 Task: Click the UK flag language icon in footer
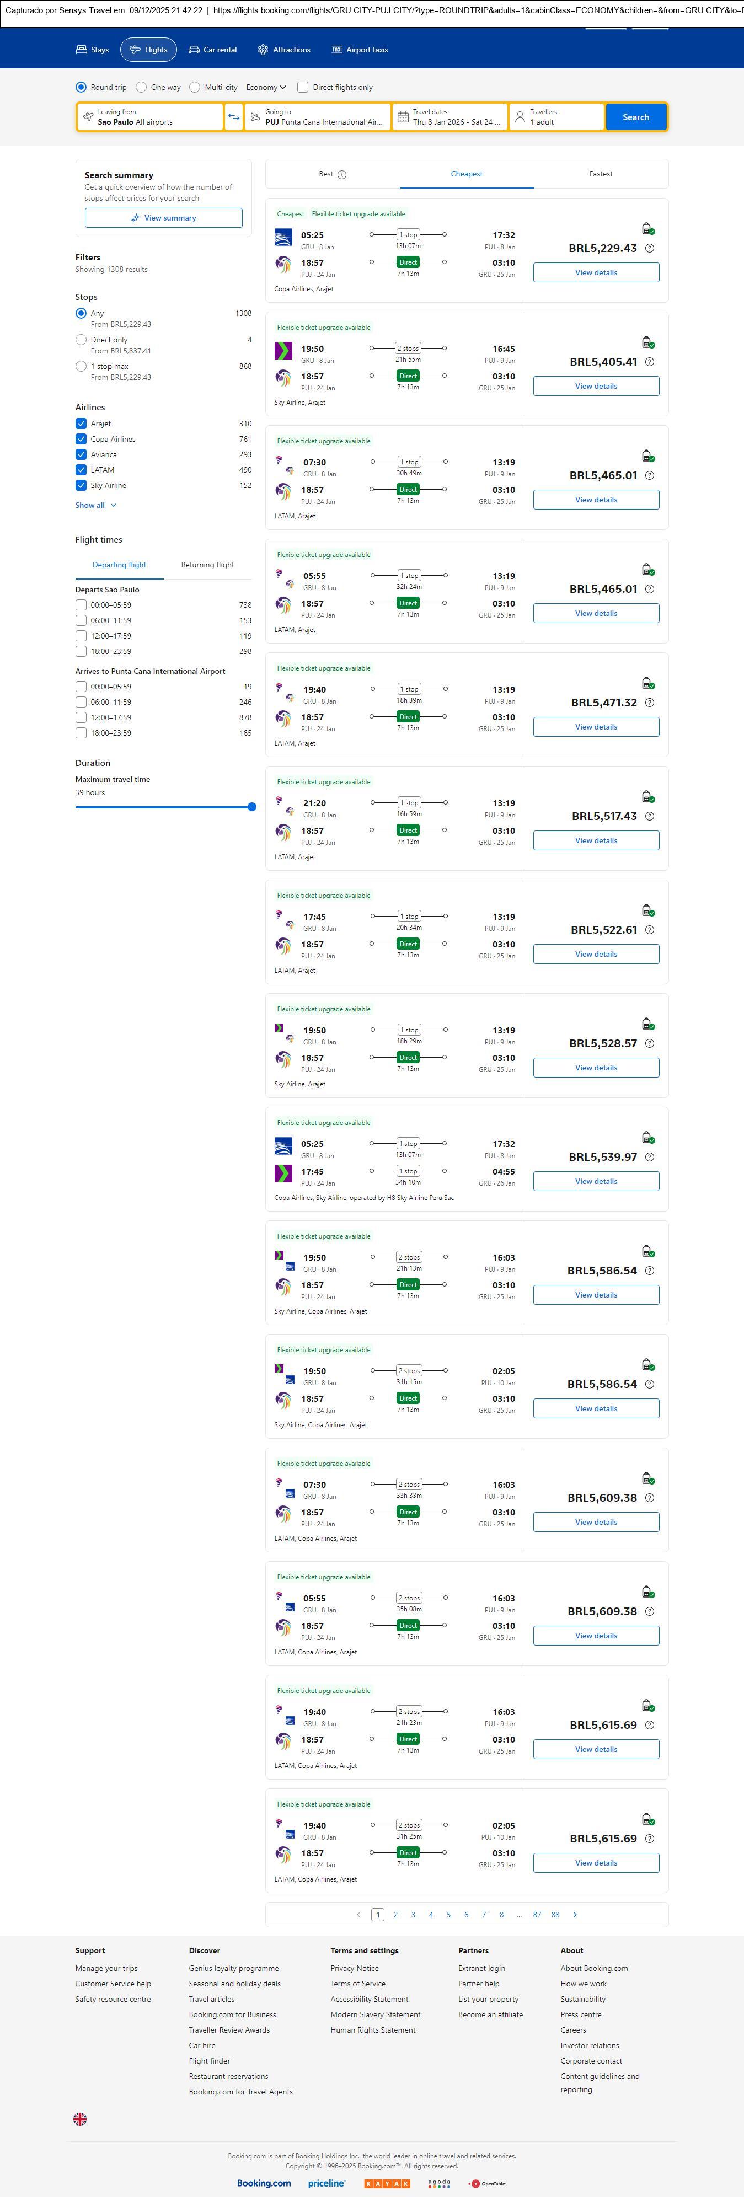(x=80, y=2119)
